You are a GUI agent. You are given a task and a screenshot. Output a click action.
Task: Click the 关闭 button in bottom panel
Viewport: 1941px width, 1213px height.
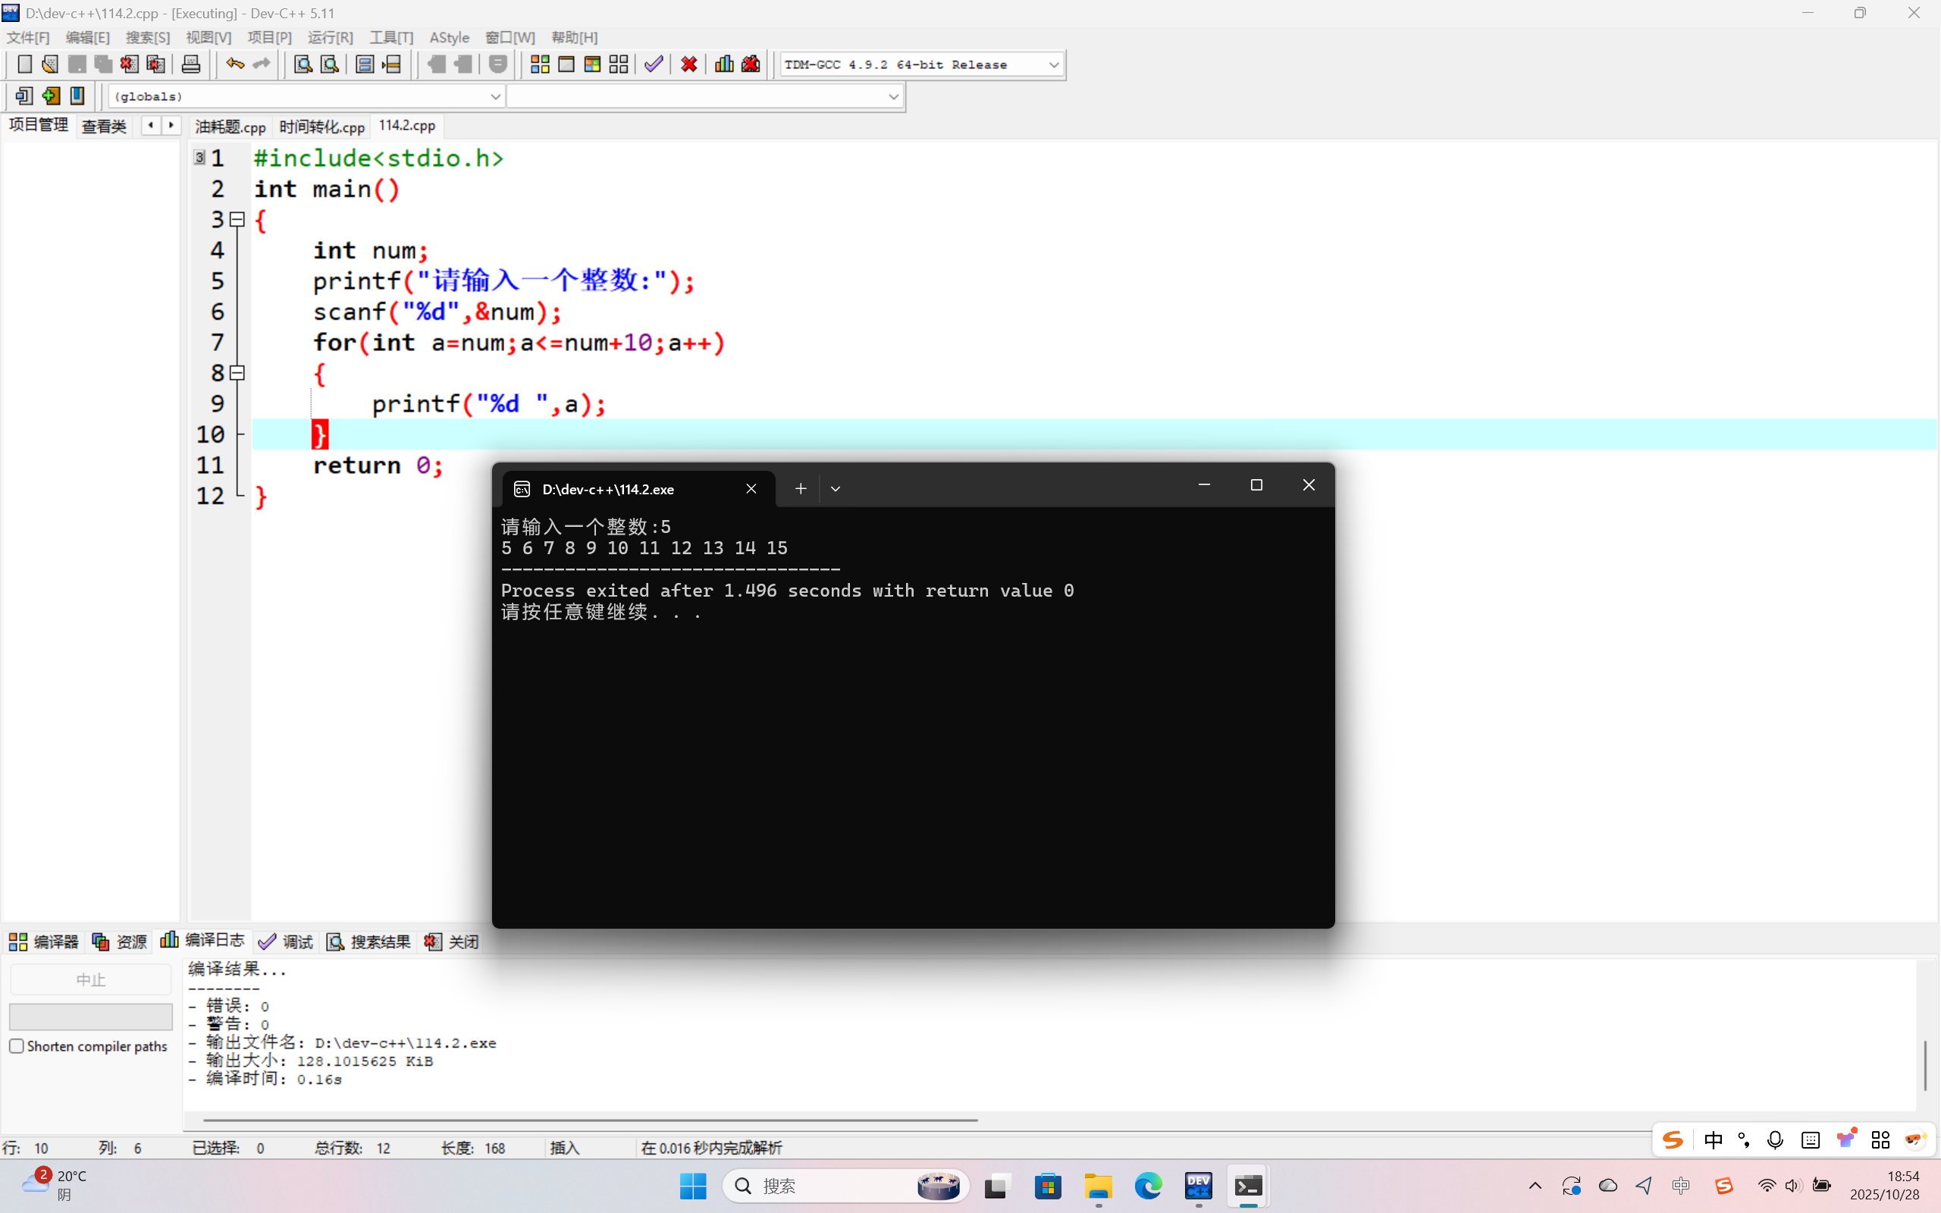click(453, 942)
